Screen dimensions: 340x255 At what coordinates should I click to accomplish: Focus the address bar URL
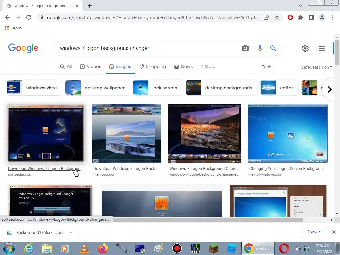pos(153,17)
